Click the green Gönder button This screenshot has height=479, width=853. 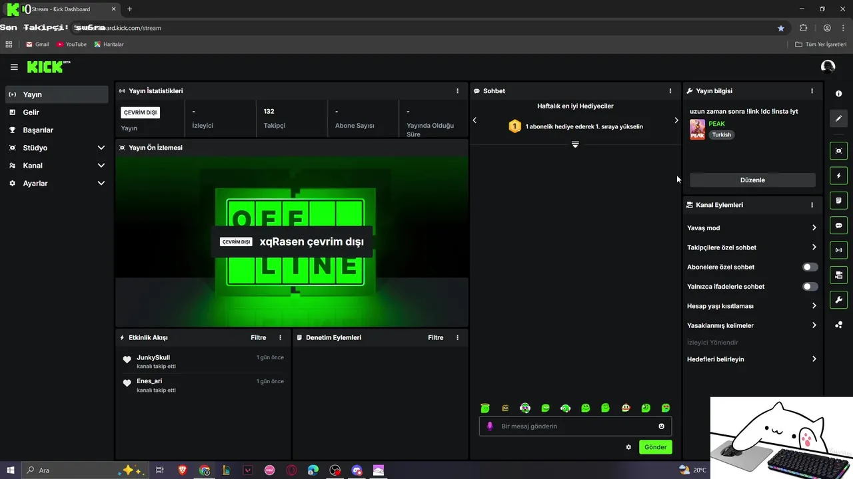point(655,447)
